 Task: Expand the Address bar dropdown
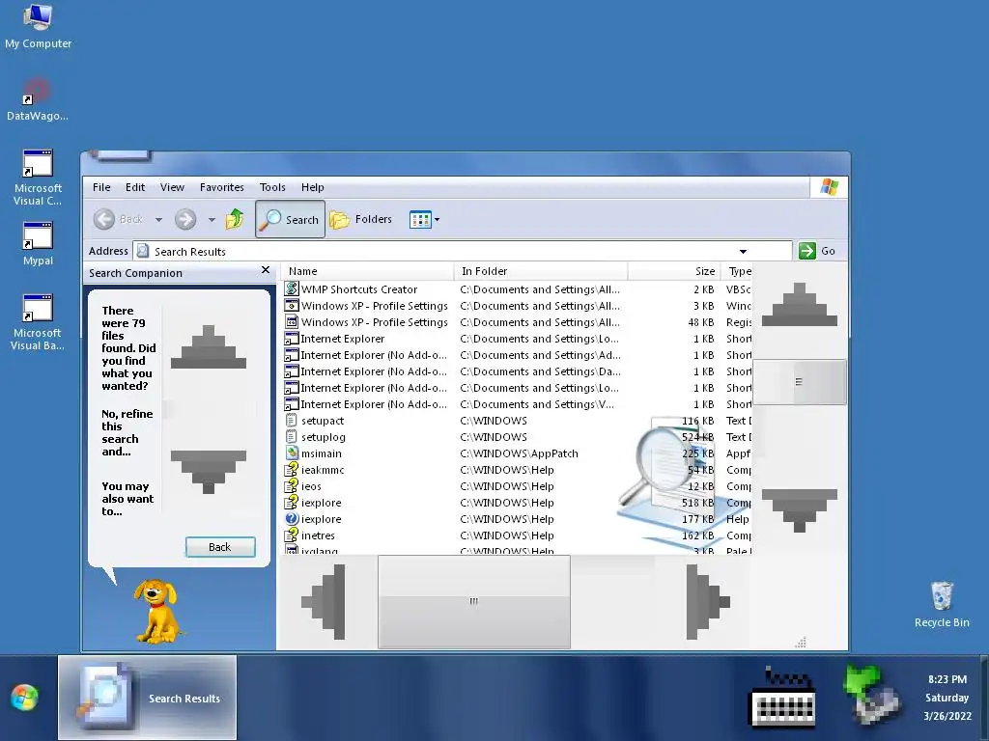[743, 252]
